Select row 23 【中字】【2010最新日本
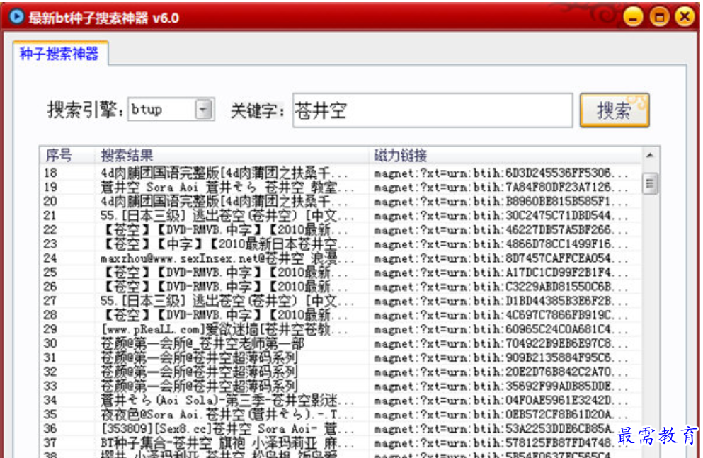703x458 pixels. pyautogui.click(x=341, y=244)
